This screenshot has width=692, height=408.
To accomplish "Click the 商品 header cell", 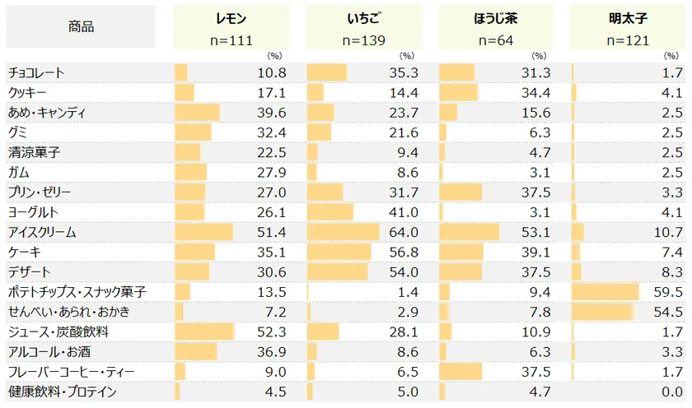I will (x=81, y=27).
